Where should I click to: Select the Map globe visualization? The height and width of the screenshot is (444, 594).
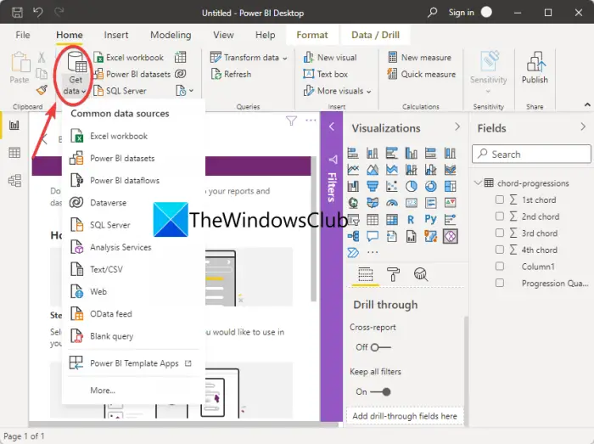click(x=353, y=203)
